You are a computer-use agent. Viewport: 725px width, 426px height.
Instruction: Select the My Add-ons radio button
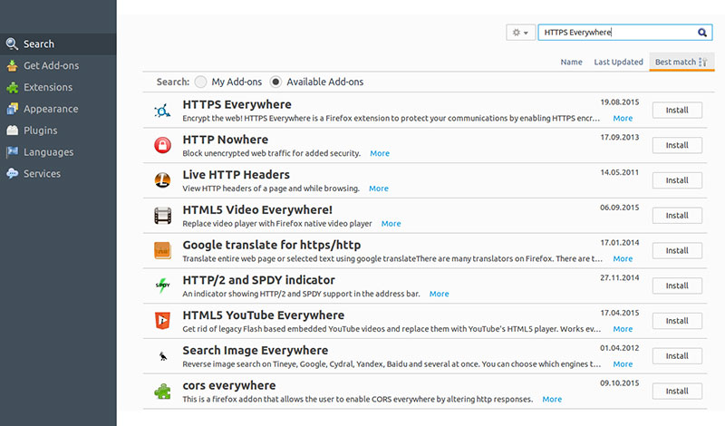200,82
